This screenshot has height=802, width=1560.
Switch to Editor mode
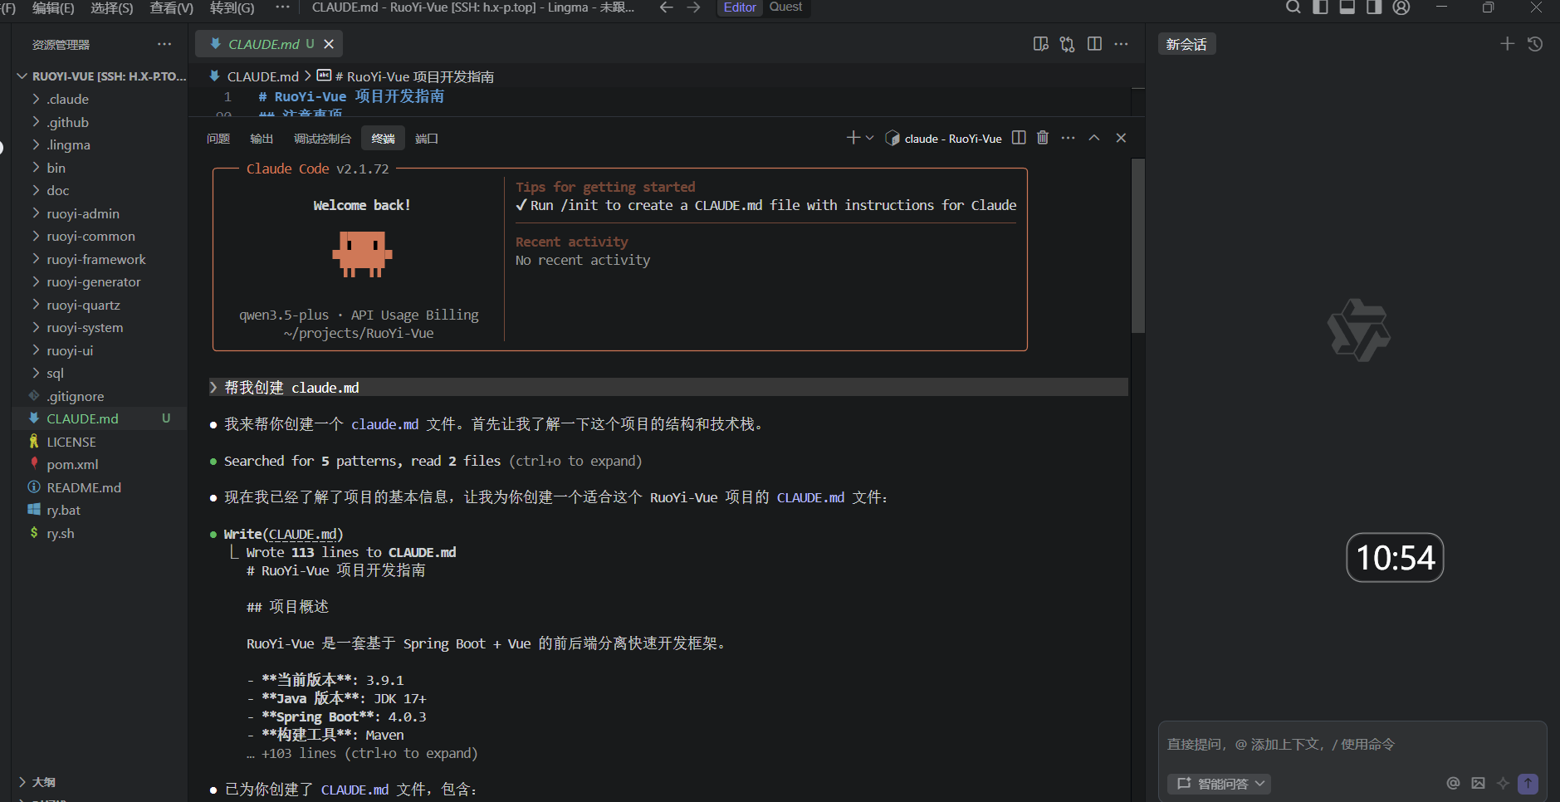coord(740,7)
